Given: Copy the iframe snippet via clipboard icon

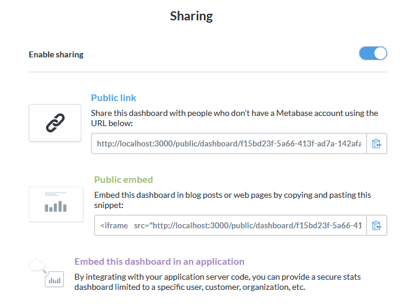Looking at the screenshot, I should [x=376, y=225].
